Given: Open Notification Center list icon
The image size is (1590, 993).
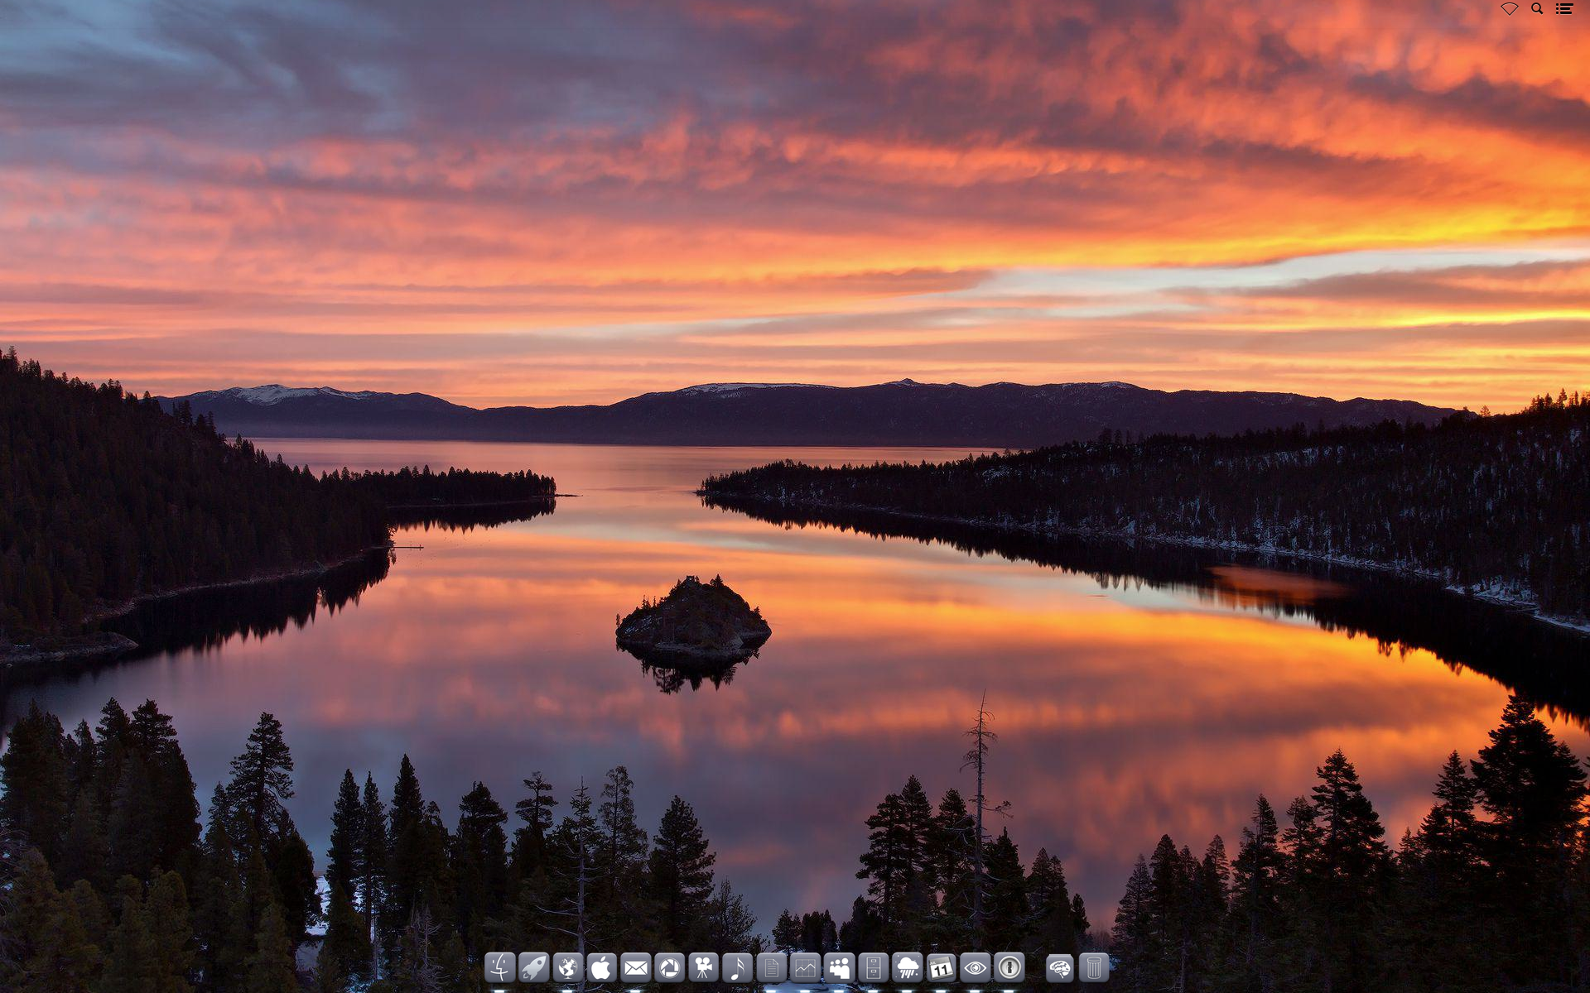Looking at the screenshot, I should click(1563, 9).
